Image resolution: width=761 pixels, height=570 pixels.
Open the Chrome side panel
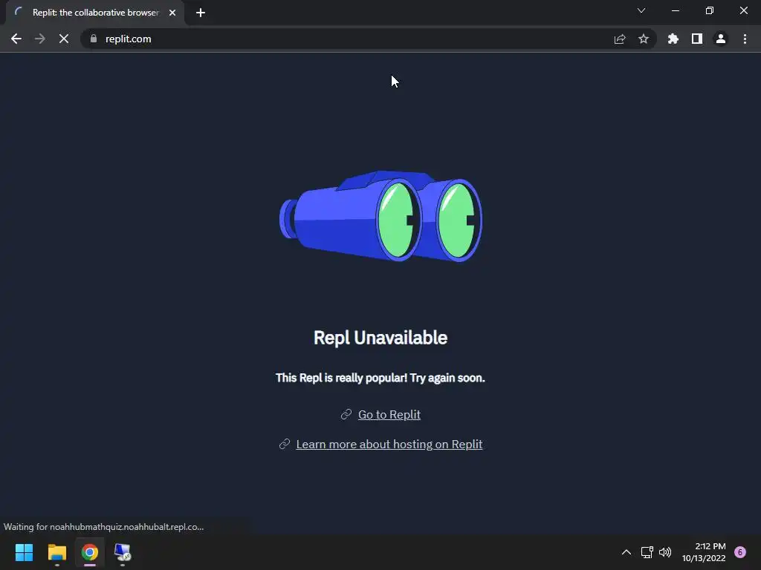(x=697, y=39)
